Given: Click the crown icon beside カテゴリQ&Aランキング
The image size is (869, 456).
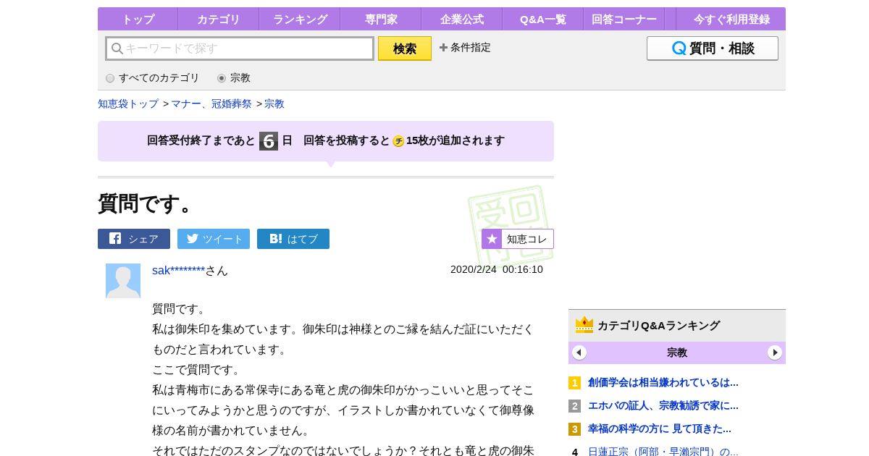Looking at the screenshot, I should [584, 325].
